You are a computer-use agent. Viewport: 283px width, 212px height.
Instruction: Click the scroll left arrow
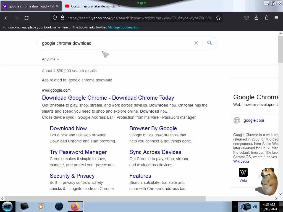coord(2,198)
